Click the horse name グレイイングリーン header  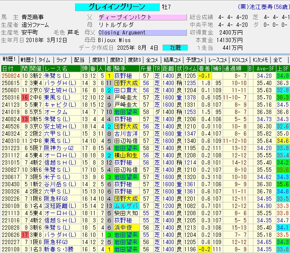coord(117,7)
